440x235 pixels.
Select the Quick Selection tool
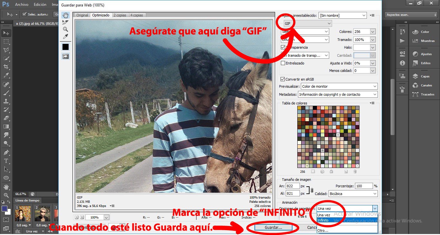pos(6,58)
